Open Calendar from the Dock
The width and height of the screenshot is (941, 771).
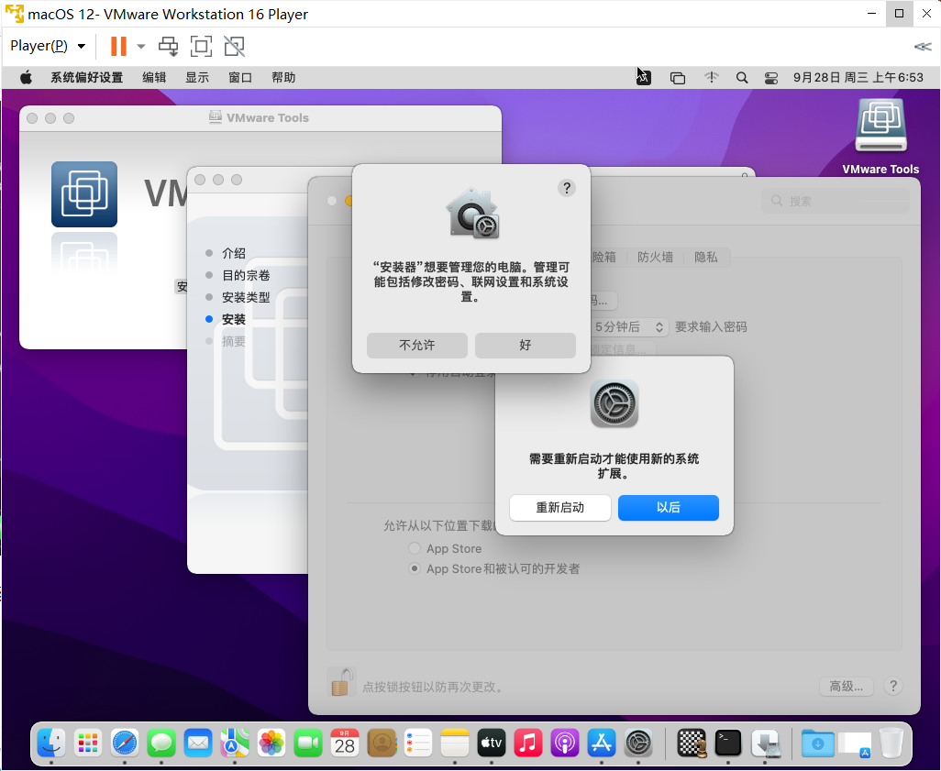(x=345, y=743)
